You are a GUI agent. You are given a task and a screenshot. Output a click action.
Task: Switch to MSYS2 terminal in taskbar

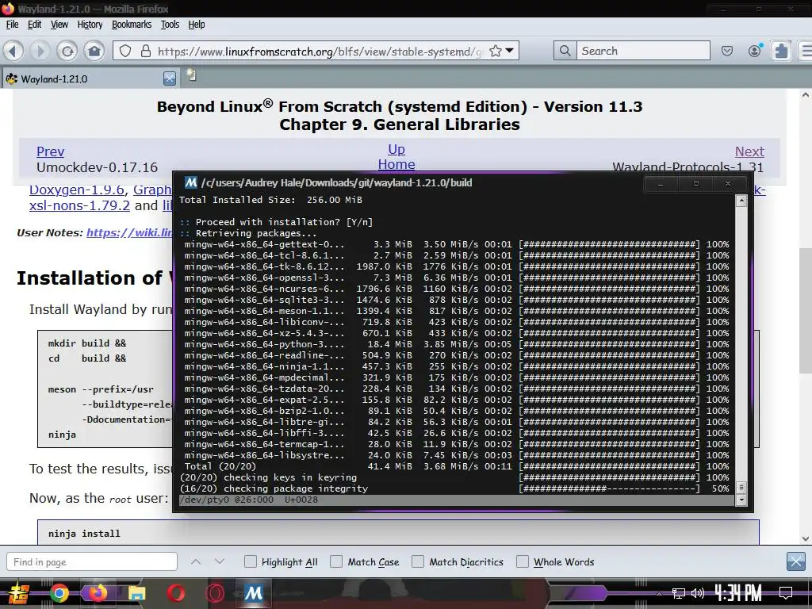pyautogui.click(x=253, y=592)
